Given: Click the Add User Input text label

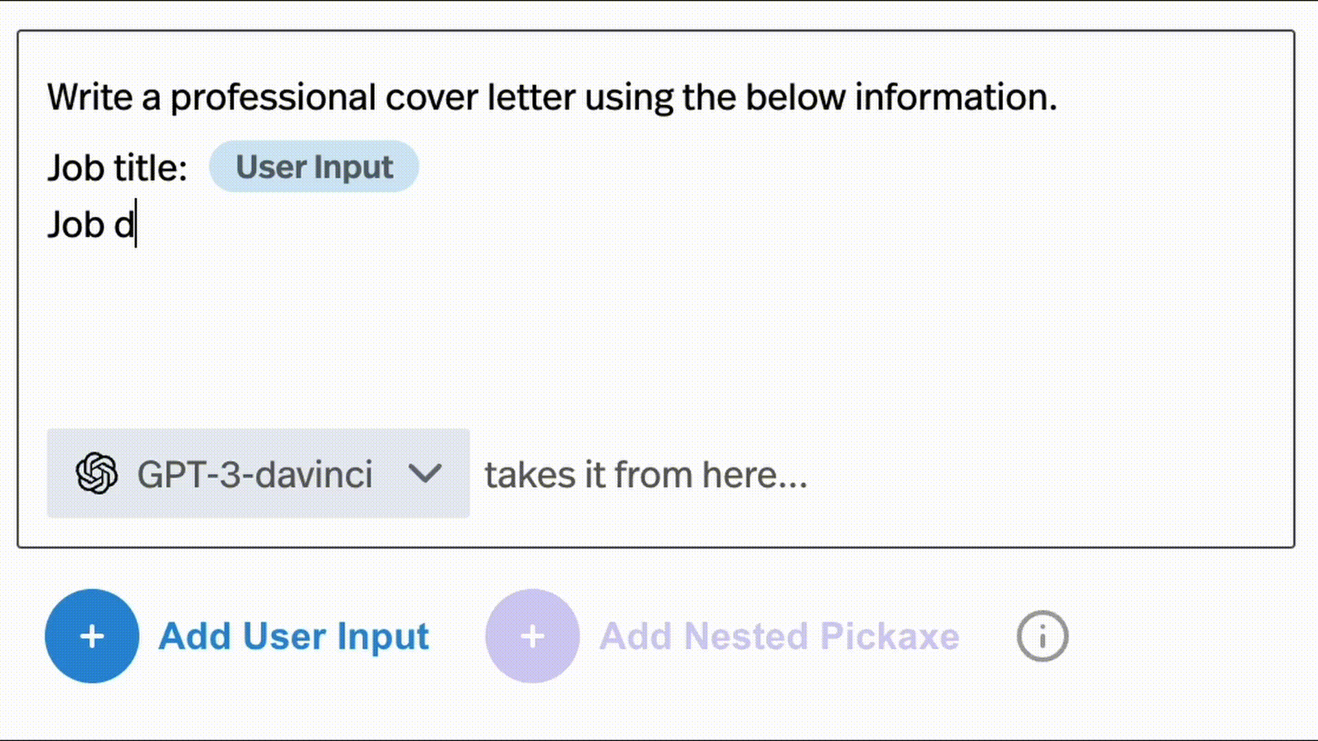Looking at the screenshot, I should click(x=293, y=636).
